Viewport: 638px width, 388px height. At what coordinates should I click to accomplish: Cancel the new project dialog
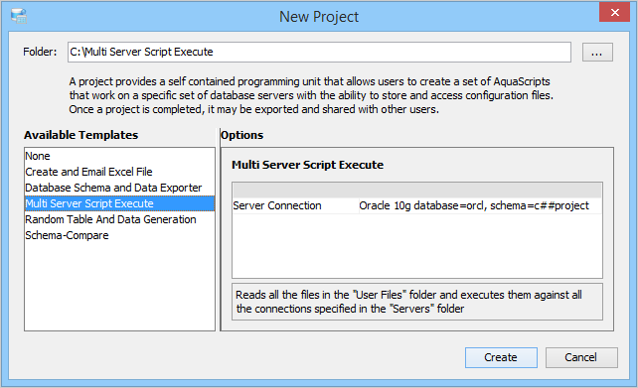(581, 357)
